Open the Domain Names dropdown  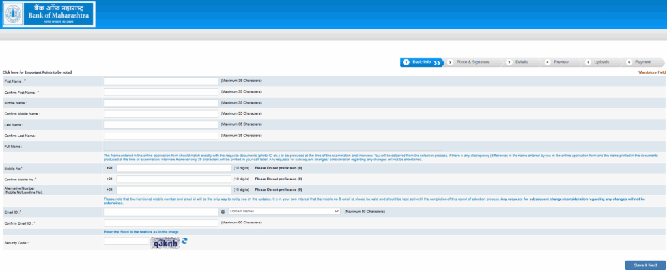click(284, 211)
